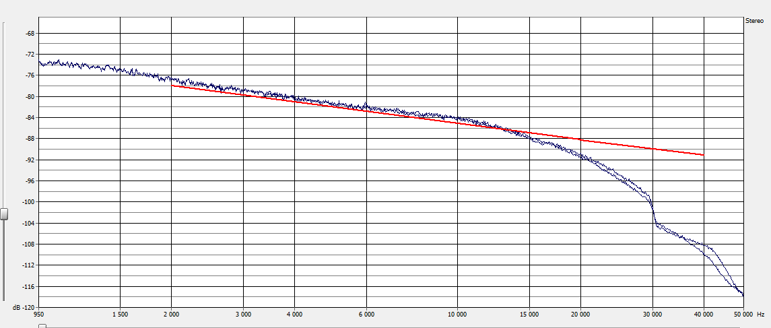Click the -92 dB axis label
771x328 pixels.
(x=29, y=160)
